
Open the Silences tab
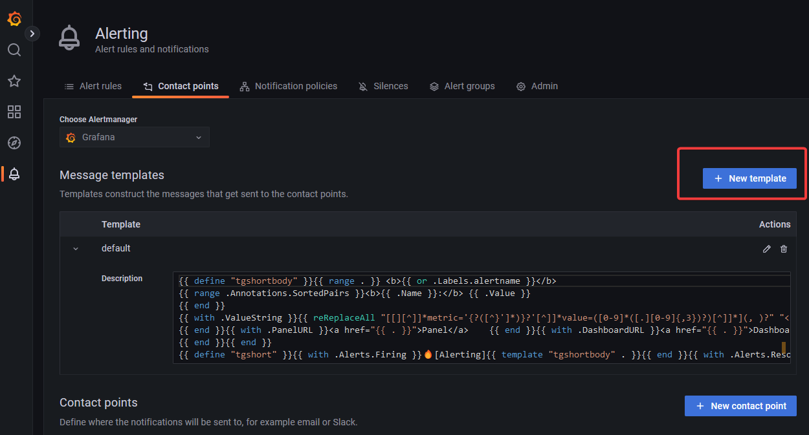pos(383,86)
